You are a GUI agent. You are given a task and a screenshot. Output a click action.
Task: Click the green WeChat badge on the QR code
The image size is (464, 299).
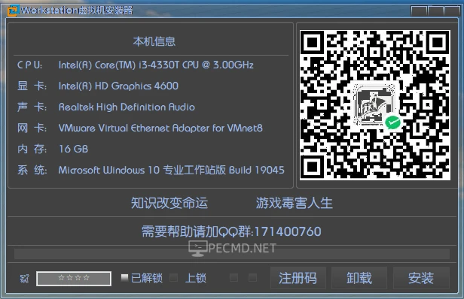[392, 122]
